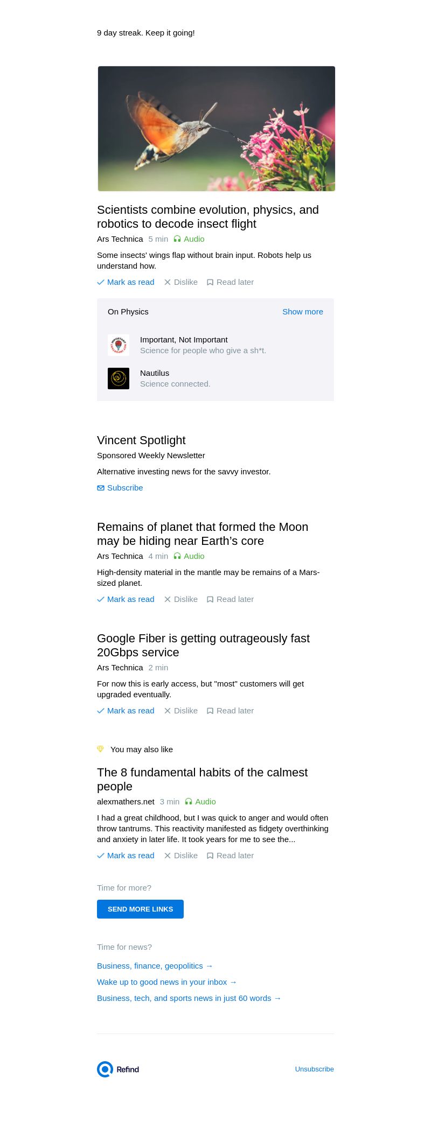Click bookmark icon for Google Fiber article
Image resolution: width=431 pixels, height=1128 pixels.
click(210, 711)
